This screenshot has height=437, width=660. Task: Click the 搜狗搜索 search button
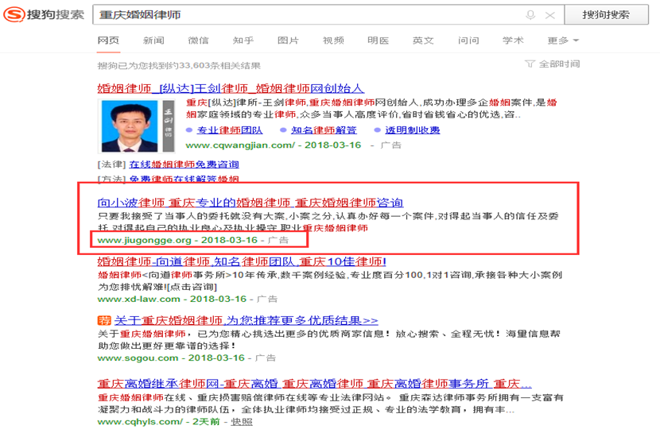606,15
